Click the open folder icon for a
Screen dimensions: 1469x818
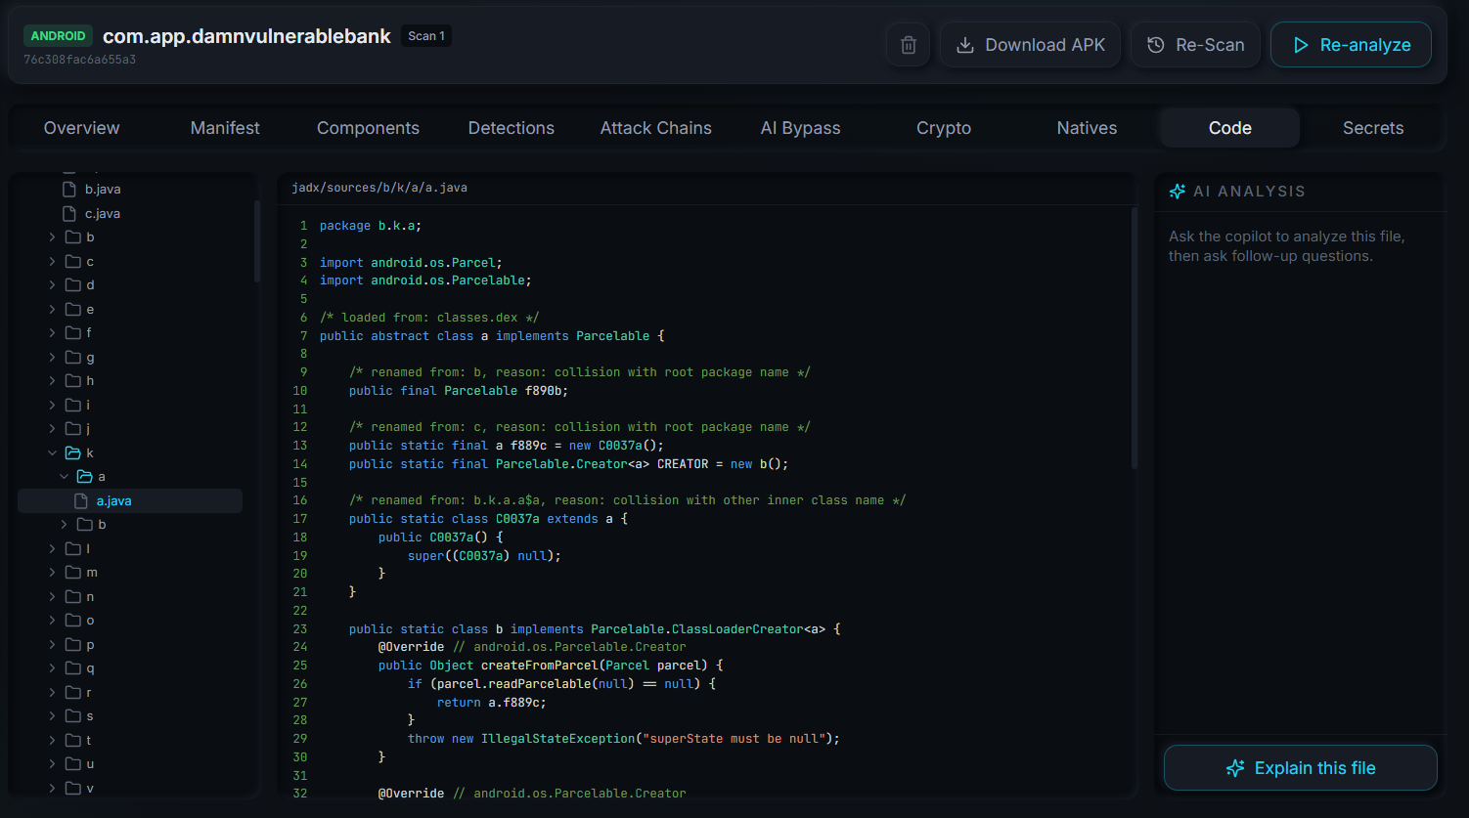click(x=85, y=477)
